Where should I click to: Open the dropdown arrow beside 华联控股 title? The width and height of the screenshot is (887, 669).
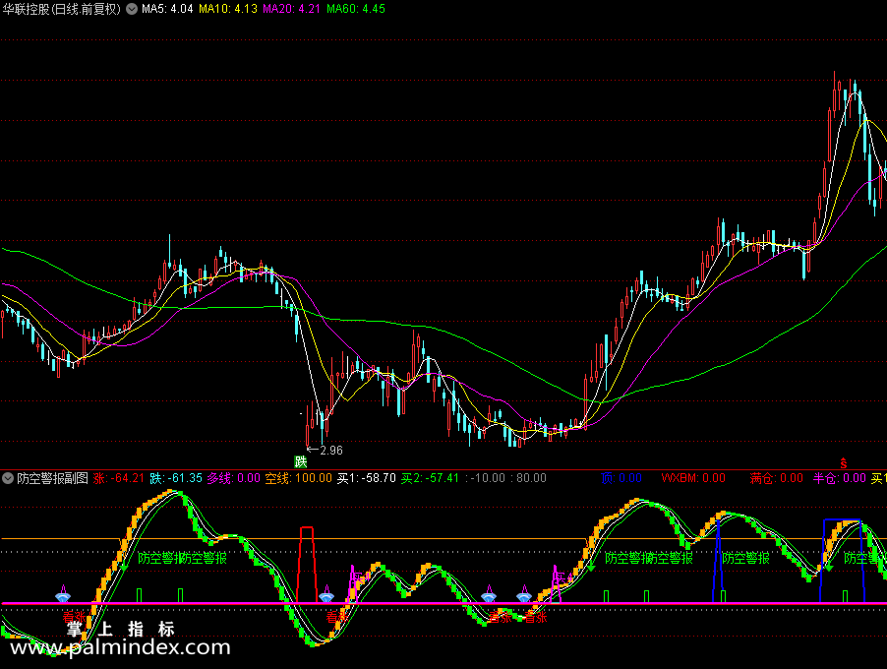point(132,9)
